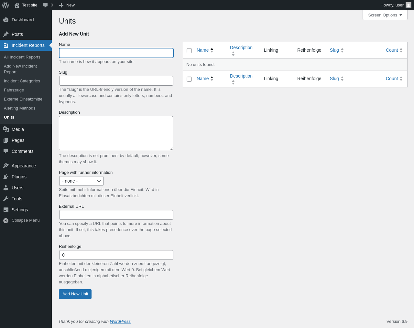Image resolution: width=414 pixels, height=328 pixels.
Task: Click the Tools wrench icon
Action: [x=6, y=199]
